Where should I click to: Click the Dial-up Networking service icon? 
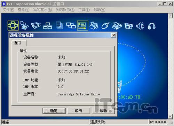(x=24, y=25)
